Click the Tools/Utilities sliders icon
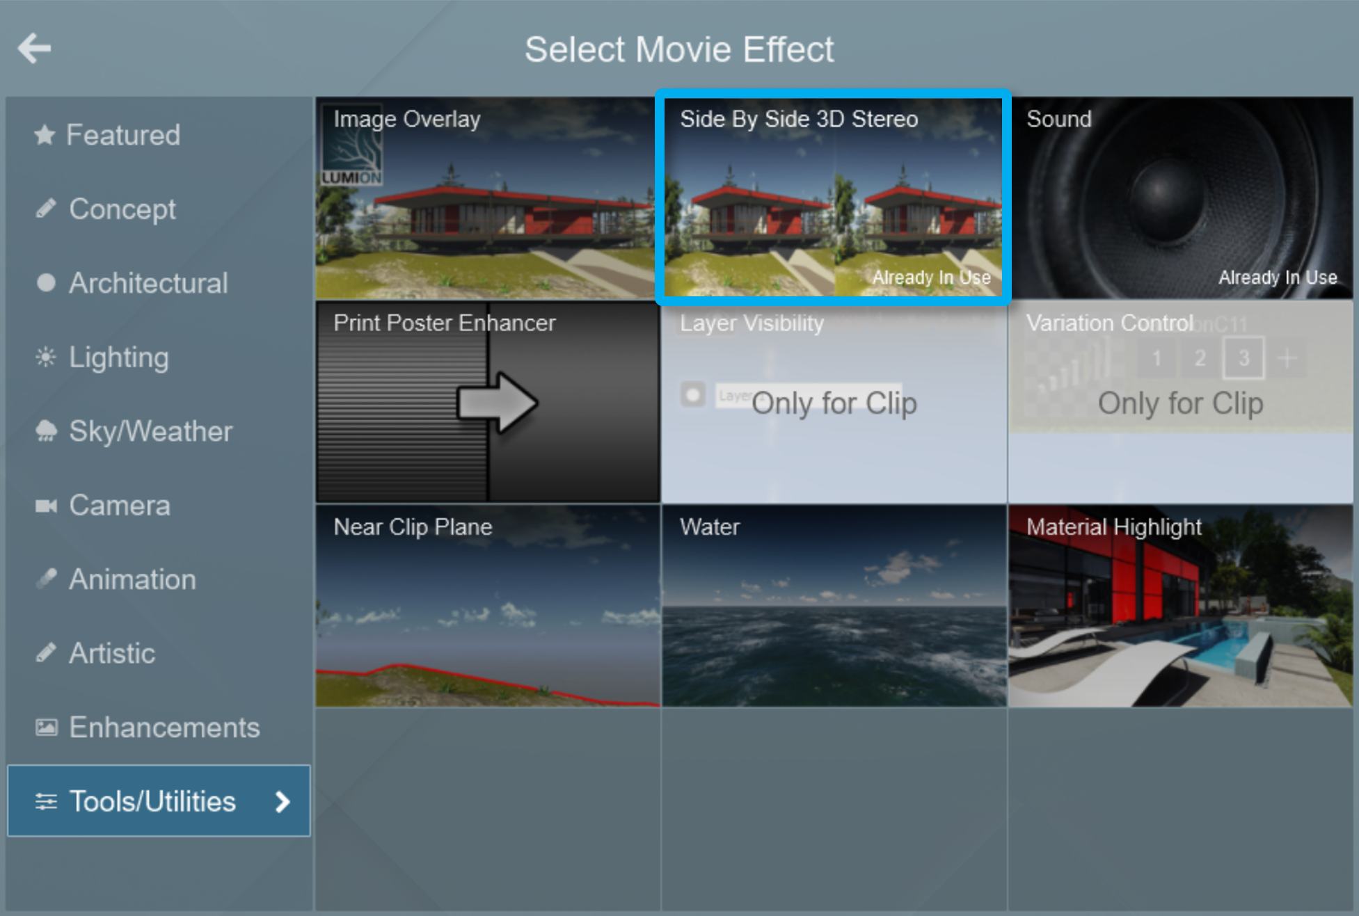The image size is (1359, 916). tap(46, 801)
